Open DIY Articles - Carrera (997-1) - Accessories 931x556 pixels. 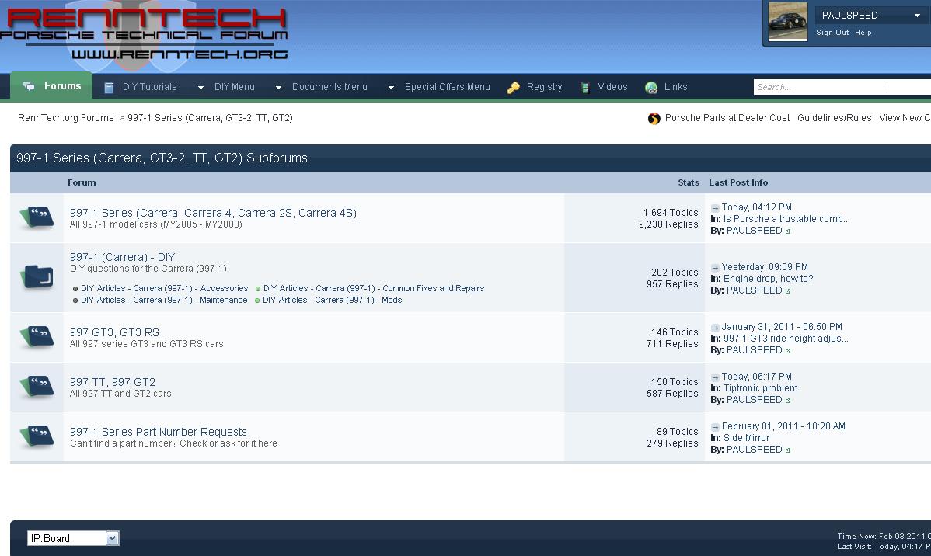tap(165, 288)
